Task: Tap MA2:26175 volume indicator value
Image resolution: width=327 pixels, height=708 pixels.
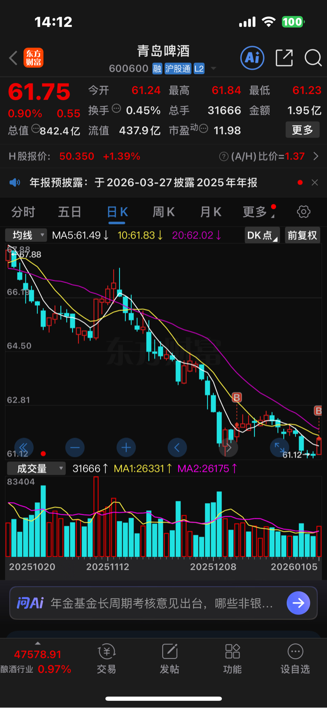Action: pyautogui.click(x=207, y=469)
